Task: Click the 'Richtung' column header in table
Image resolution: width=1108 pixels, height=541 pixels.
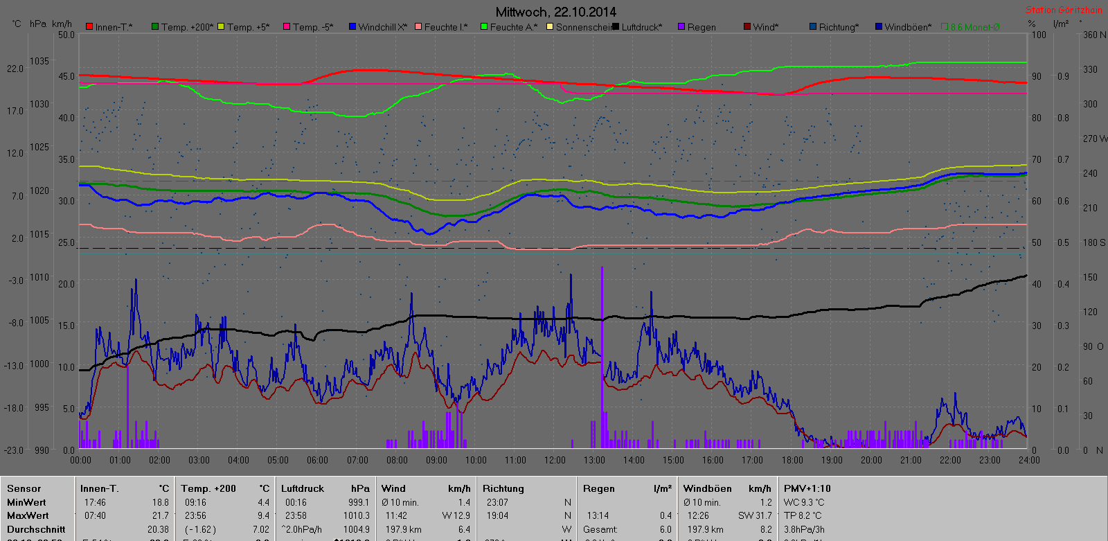Action: [x=503, y=488]
